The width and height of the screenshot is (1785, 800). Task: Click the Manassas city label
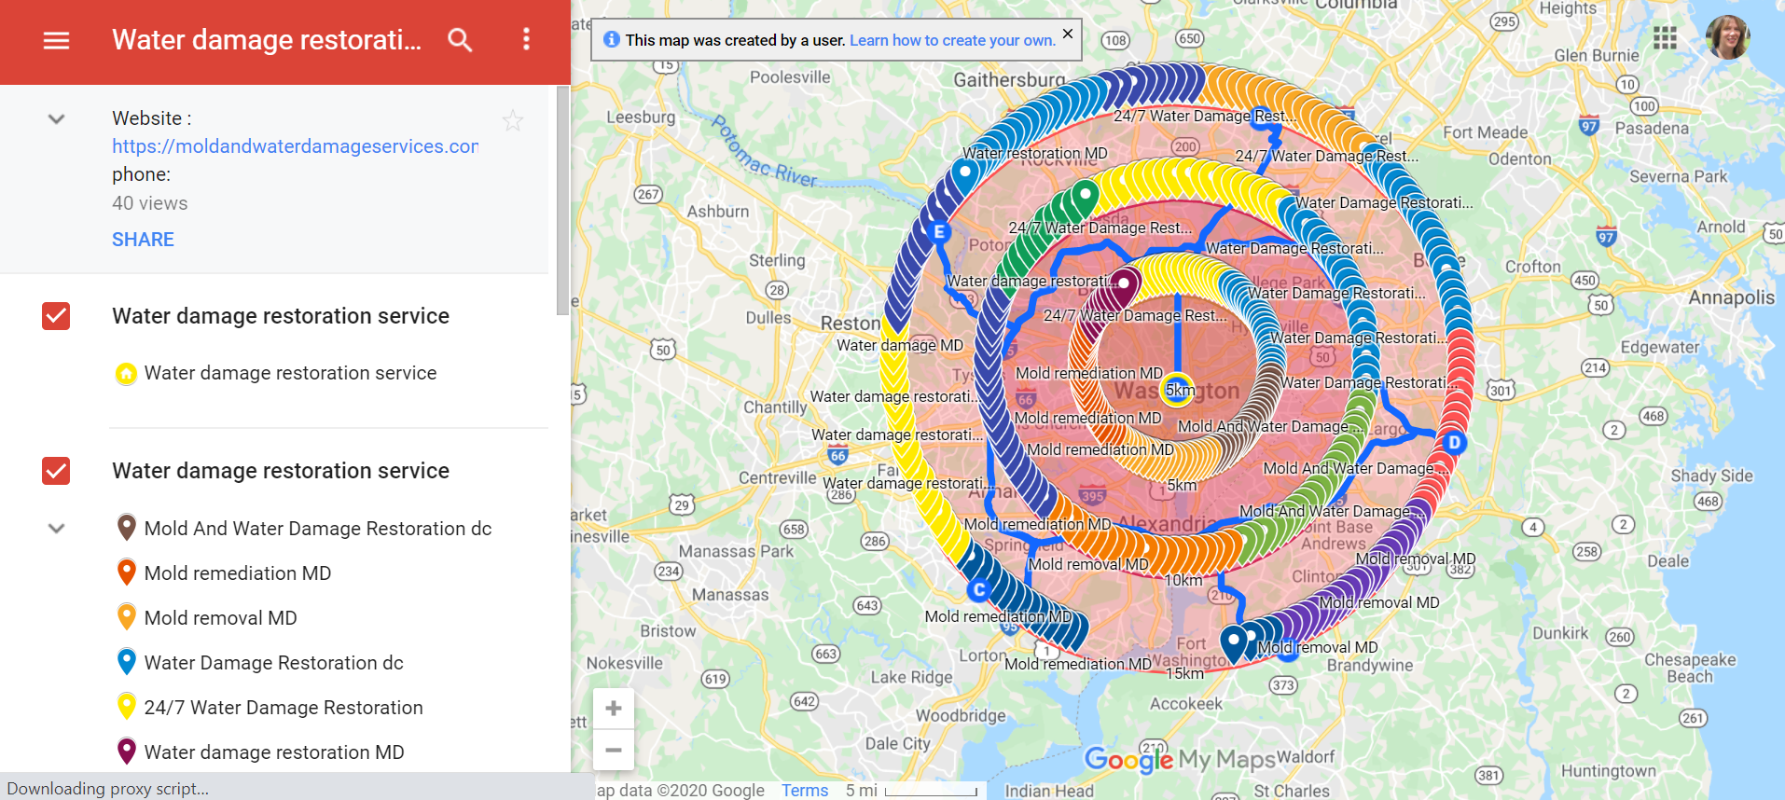pyautogui.click(x=730, y=595)
